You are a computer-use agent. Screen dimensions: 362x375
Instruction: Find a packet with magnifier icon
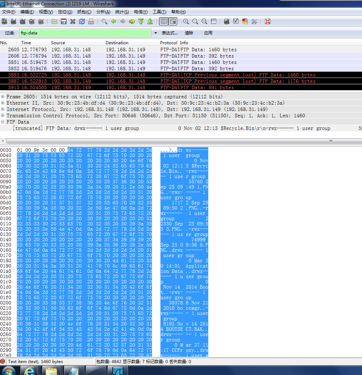tap(104, 21)
